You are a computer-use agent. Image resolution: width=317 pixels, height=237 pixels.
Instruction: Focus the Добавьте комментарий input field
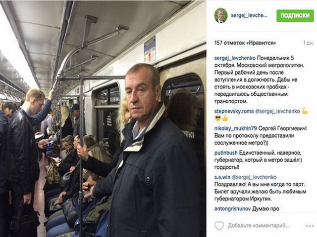[258, 226]
